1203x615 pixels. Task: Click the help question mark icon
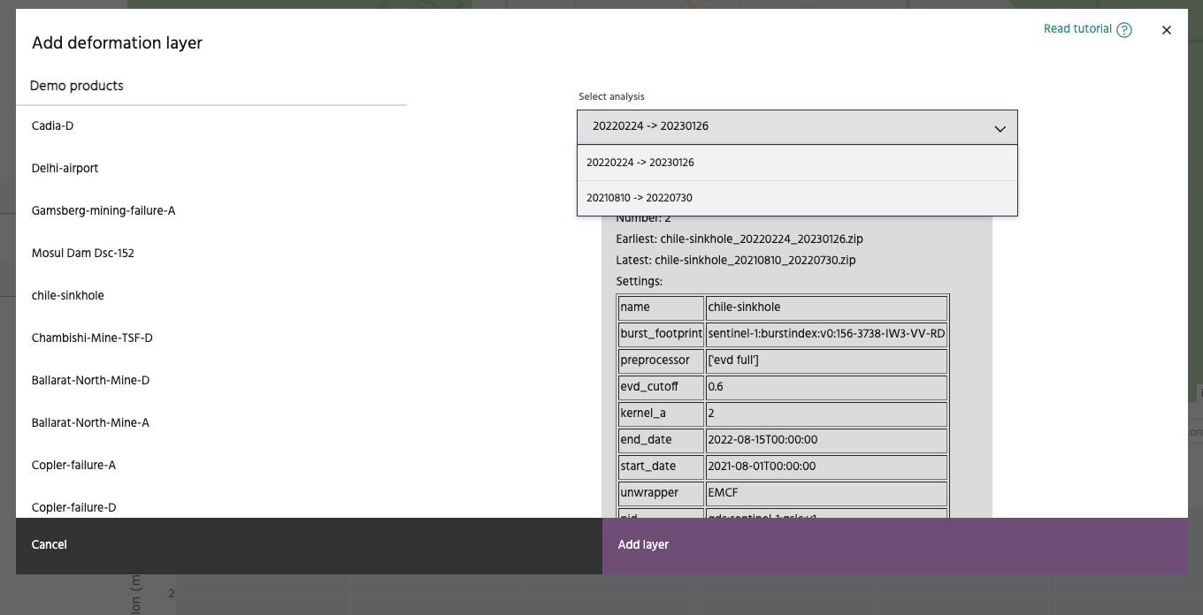[1123, 30]
